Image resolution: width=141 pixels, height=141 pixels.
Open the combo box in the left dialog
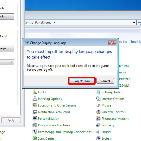[x=6, y=62]
